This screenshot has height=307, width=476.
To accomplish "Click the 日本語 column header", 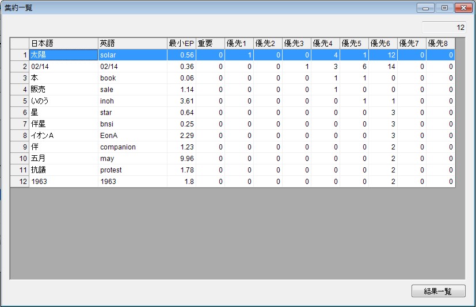I will click(x=63, y=44).
